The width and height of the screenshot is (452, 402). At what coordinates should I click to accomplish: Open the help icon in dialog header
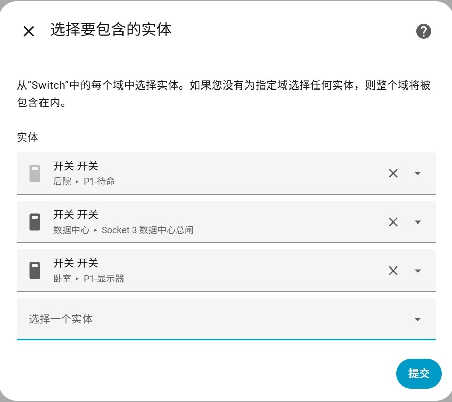click(423, 31)
